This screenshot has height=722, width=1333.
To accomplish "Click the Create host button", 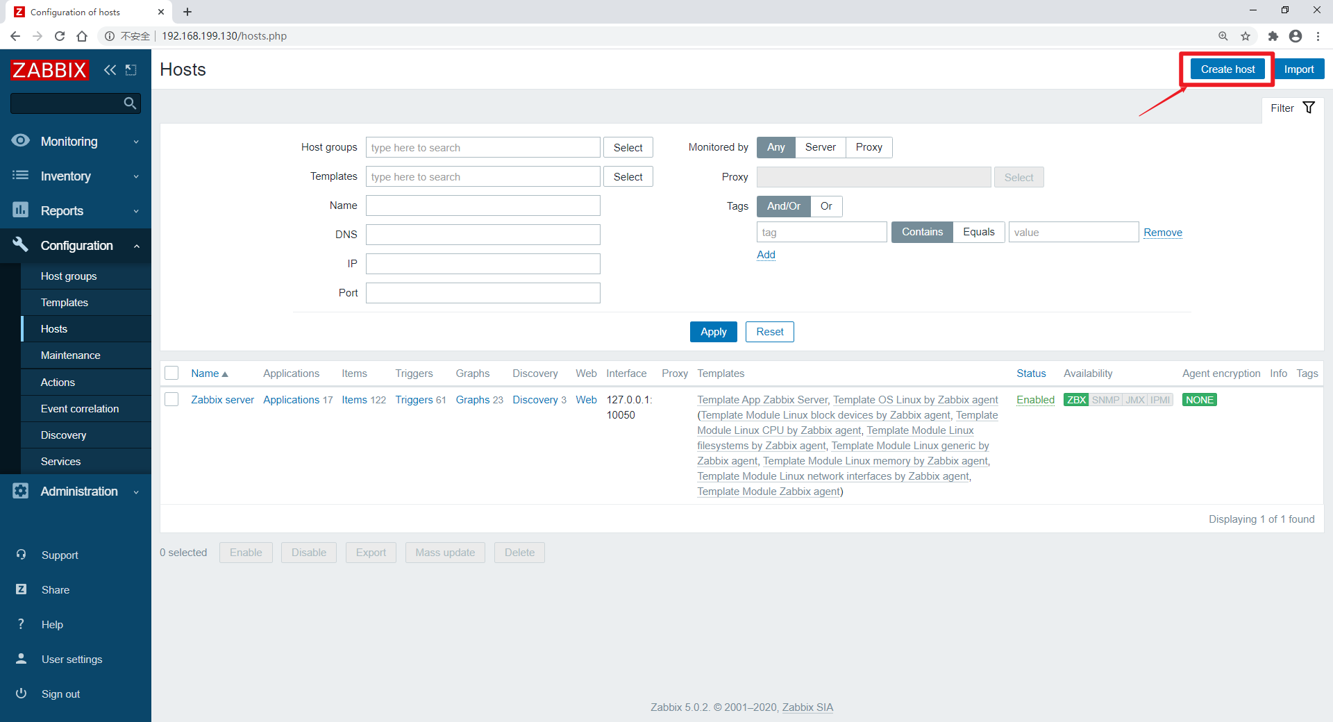I will pyautogui.click(x=1227, y=69).
